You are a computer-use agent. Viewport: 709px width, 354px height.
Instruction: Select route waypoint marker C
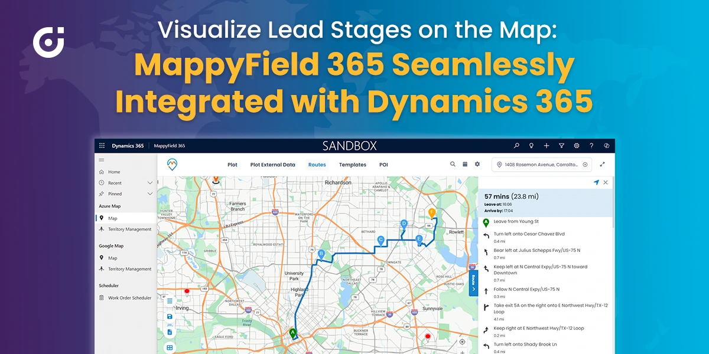(381, 240)
